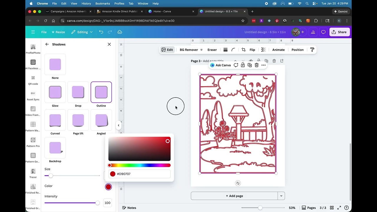377x212 pixels.
Task: Click the rotate handle below the image
Action: 238,183
